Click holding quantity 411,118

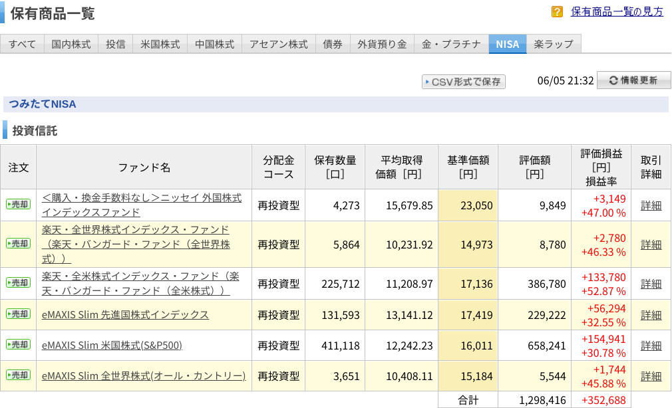tap(341, 346)
